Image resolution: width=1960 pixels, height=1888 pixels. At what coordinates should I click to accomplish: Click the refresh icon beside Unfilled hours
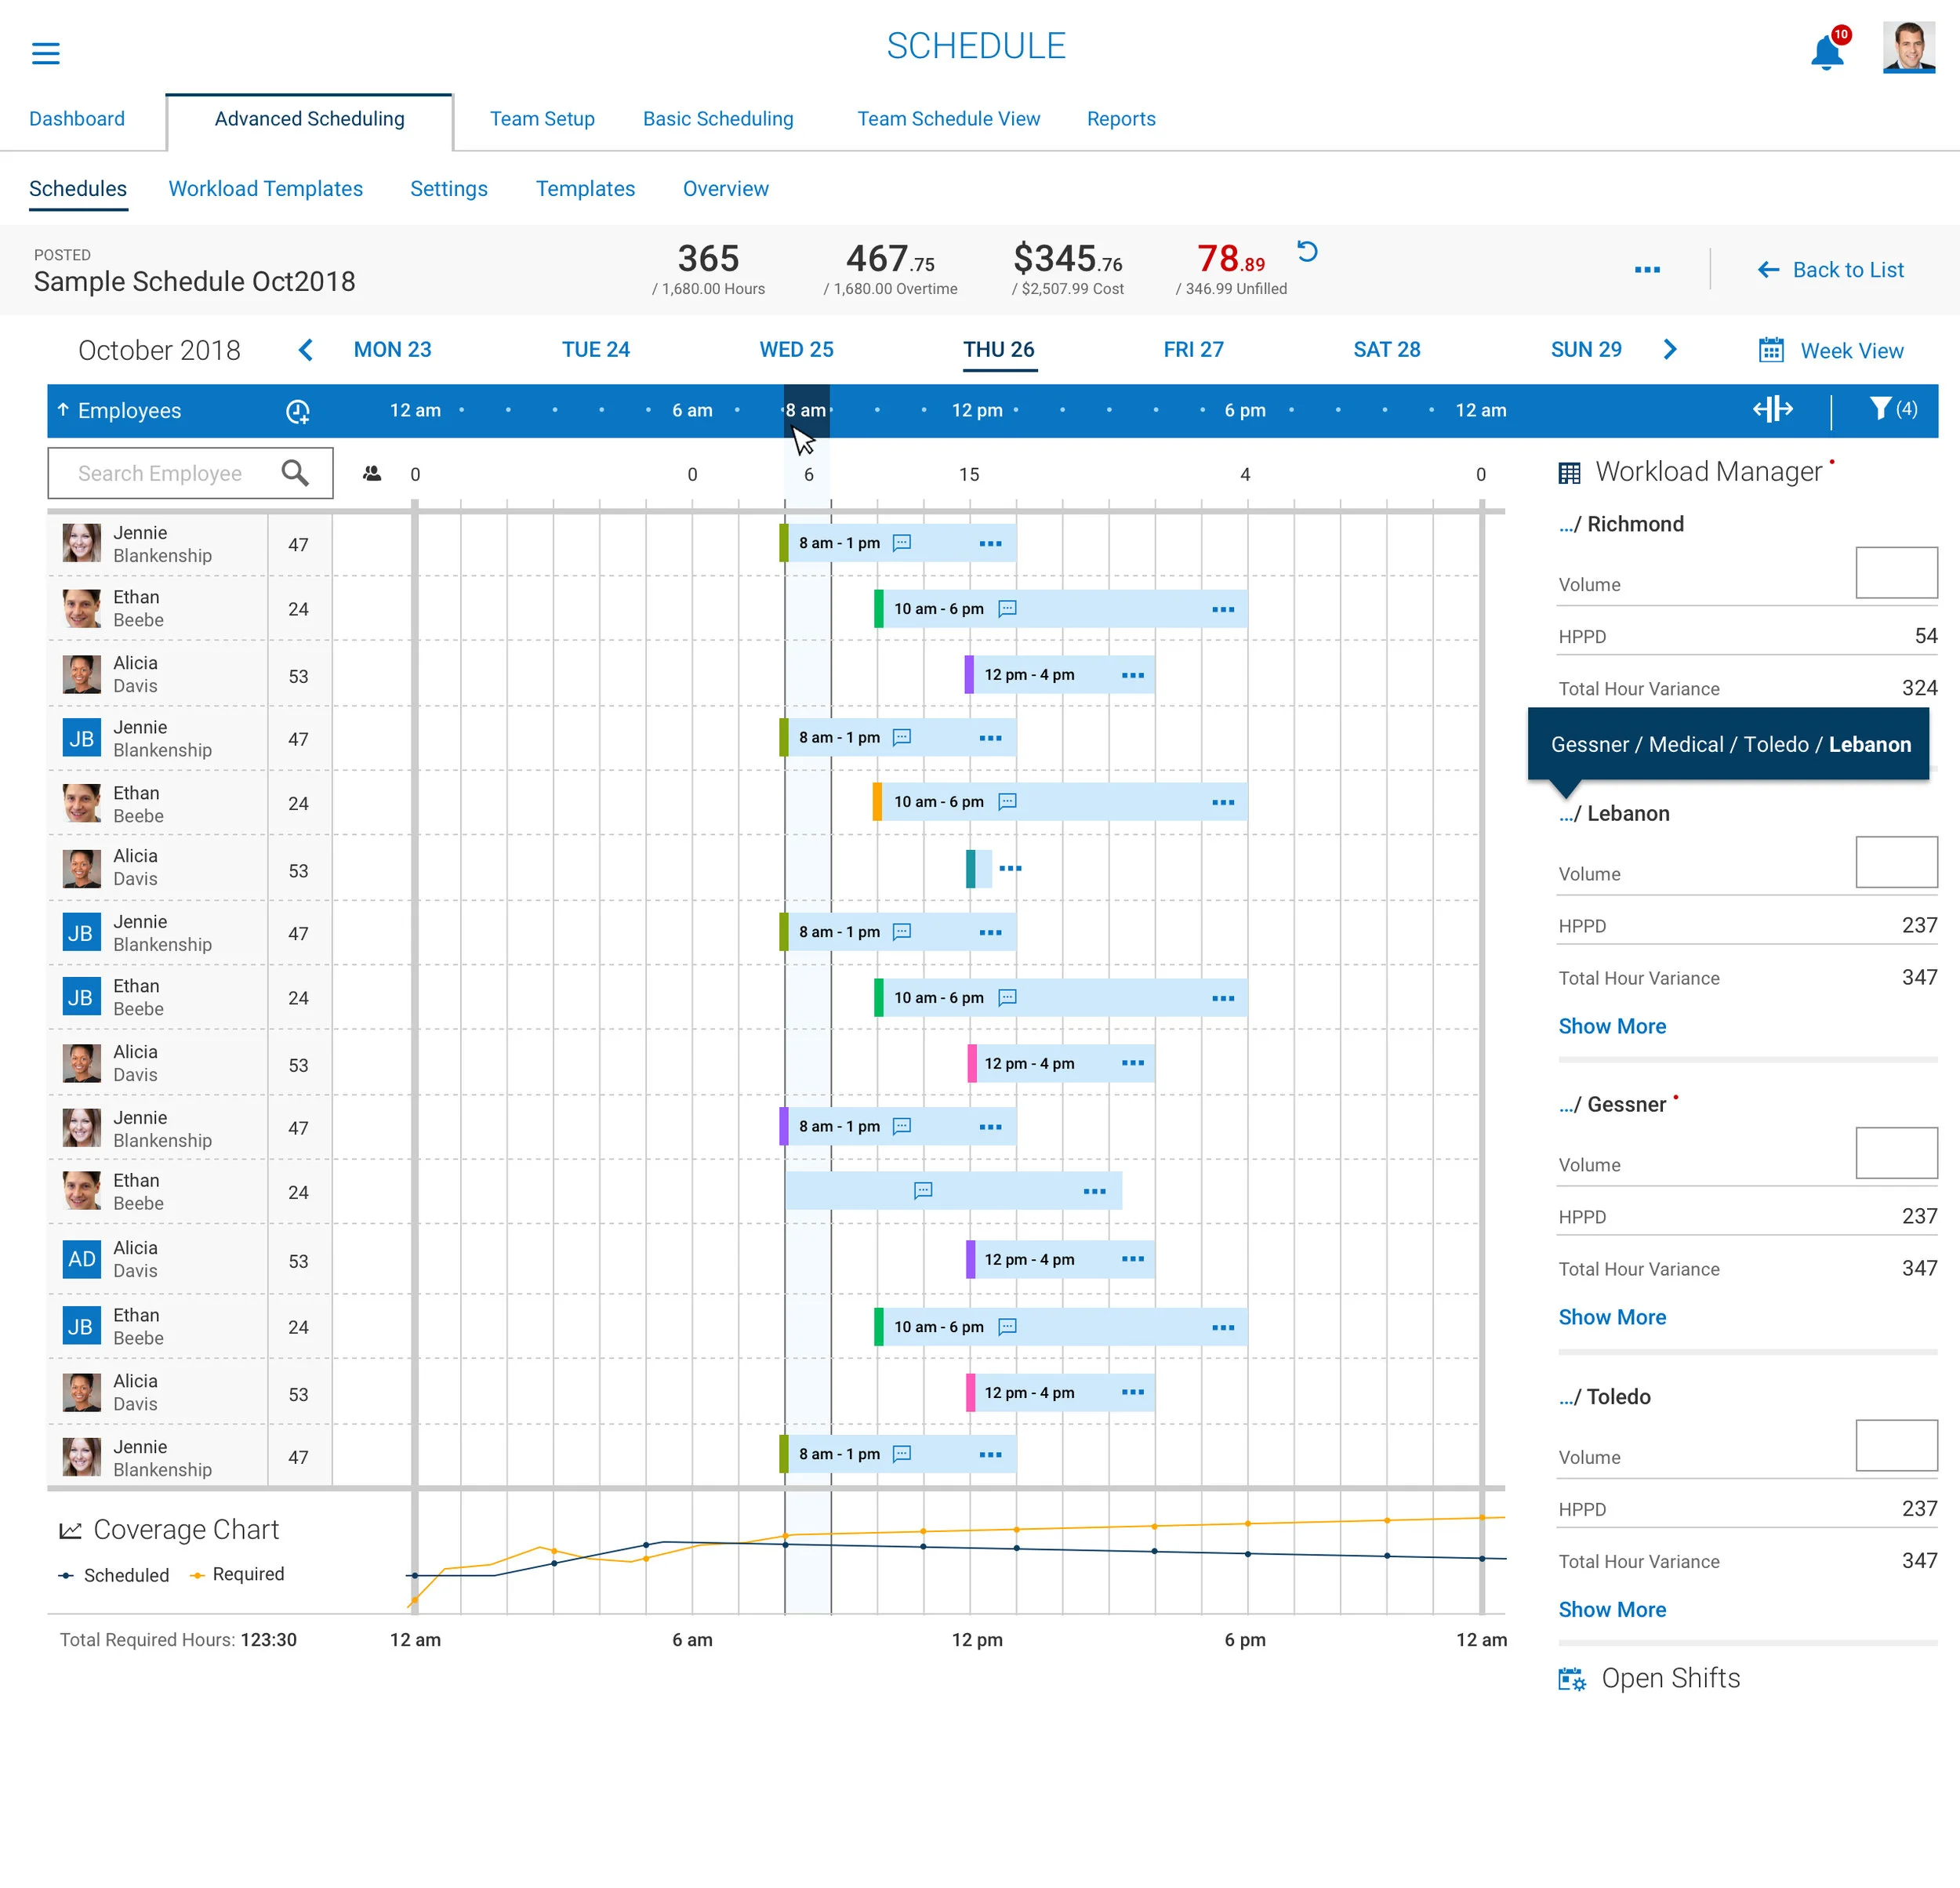1307,251
